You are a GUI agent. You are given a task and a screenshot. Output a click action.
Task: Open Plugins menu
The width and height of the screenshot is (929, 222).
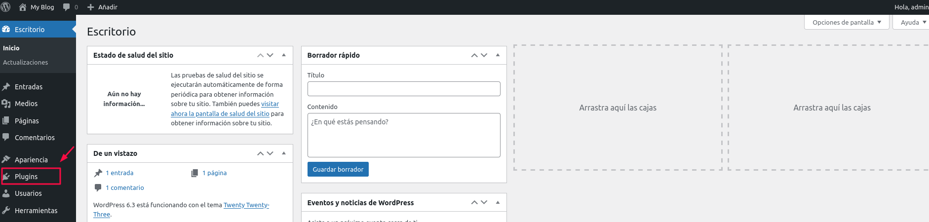pyautogui.click(x=38, y=176)
